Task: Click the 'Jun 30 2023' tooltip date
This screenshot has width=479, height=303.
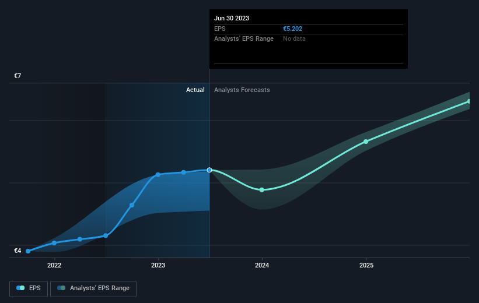Action: pyautogui.click(x=232, y=18)
